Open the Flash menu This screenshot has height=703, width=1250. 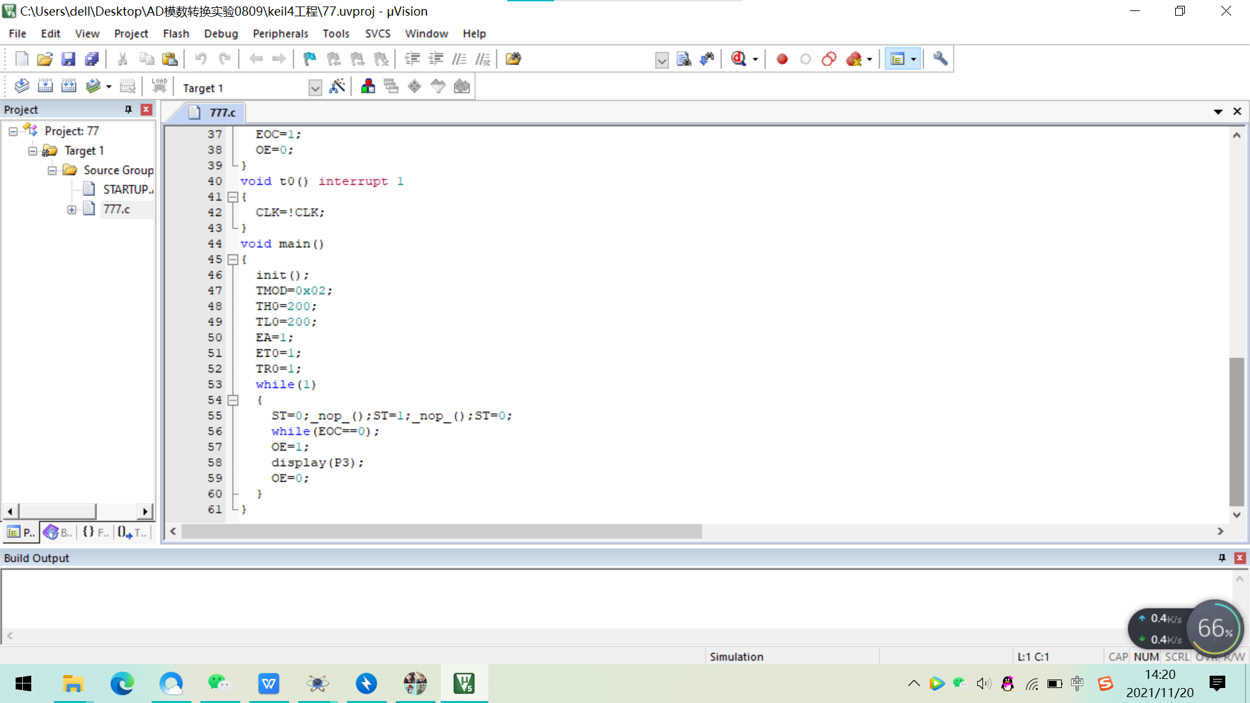pyautogui.click(x=176, y=34)
